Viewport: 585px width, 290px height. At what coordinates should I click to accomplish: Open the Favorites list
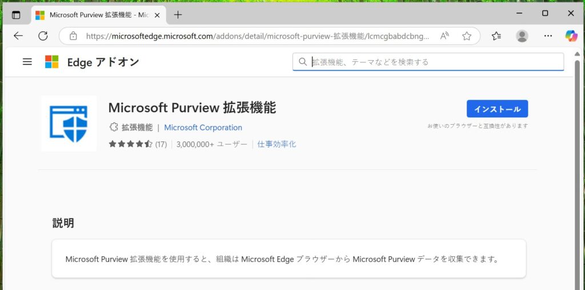(496, 36)
